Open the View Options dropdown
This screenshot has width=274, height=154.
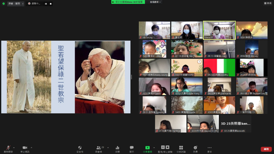click(x=155, y=2)
